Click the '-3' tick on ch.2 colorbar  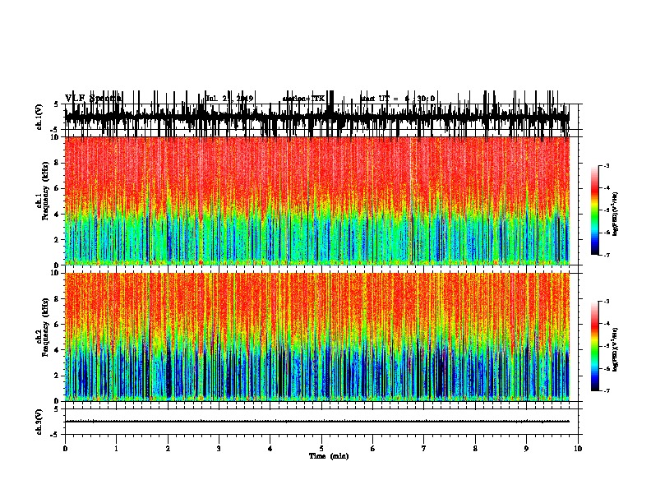[606, 302]
